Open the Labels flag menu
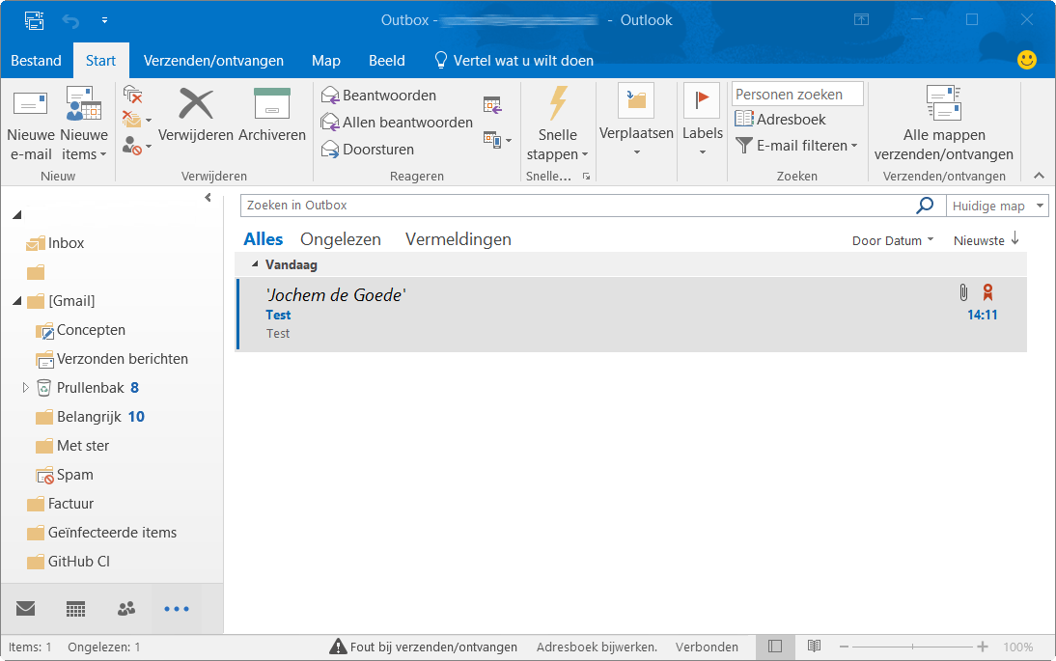The image size is (1056, 661). (x=703, y=122)
